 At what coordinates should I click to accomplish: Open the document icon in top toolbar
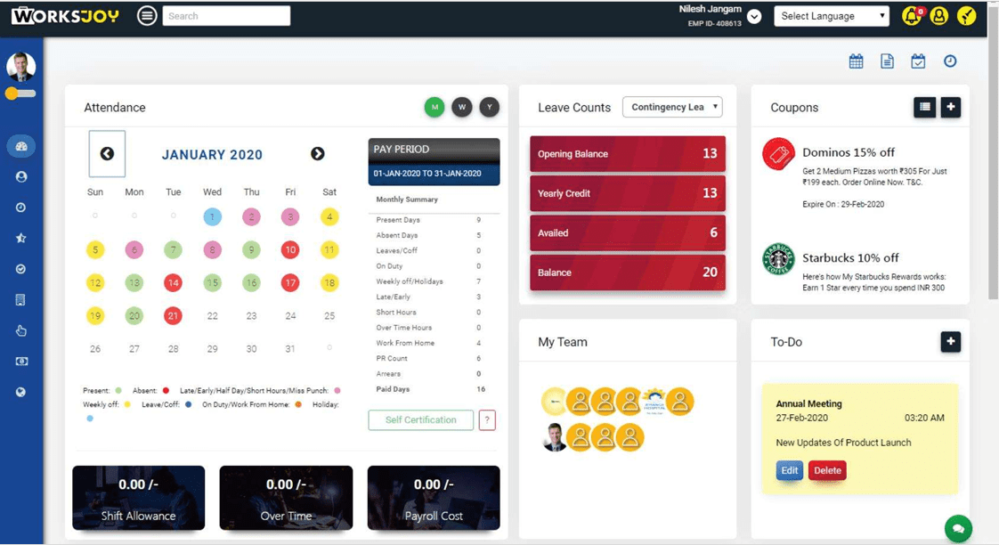click(887, 61)
